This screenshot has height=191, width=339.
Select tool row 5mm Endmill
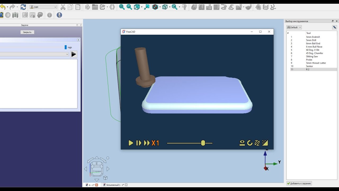[313, 37]
